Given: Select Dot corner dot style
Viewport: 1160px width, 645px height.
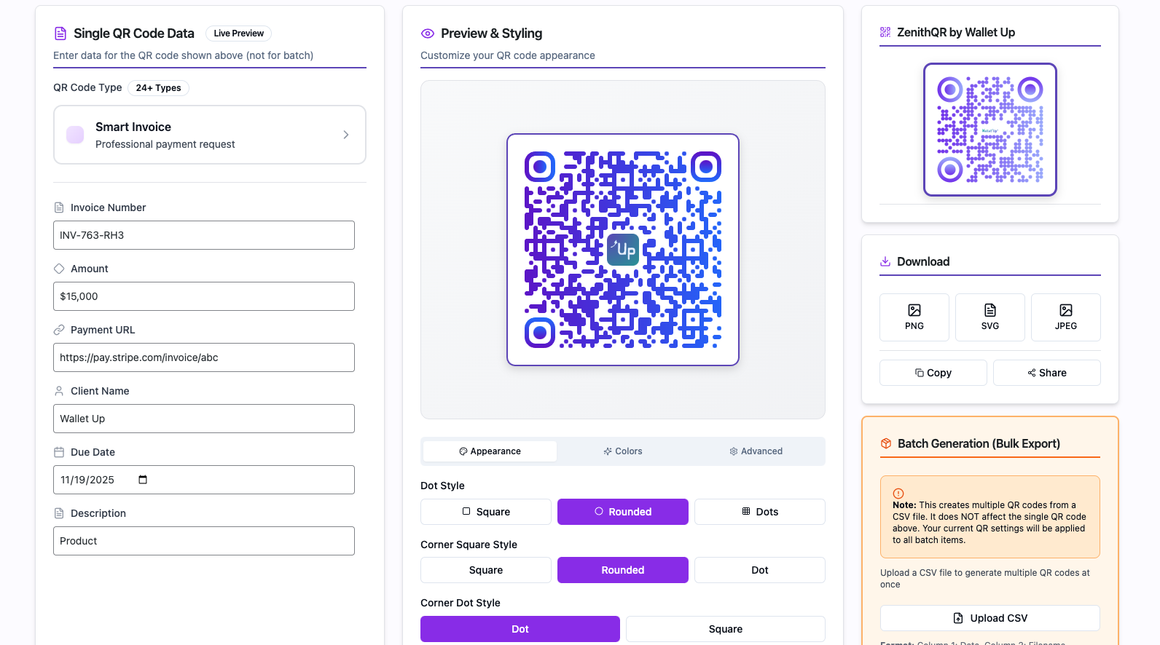Looking at the screenshot, I should coord(520,629).
